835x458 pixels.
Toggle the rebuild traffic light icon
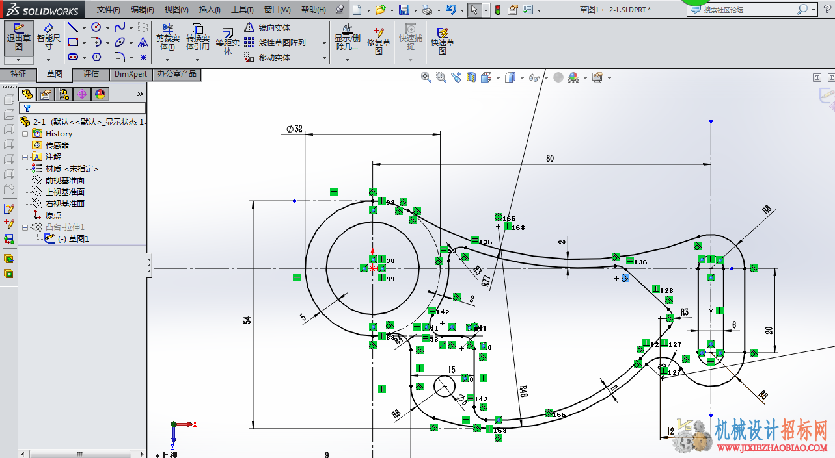(498, 10)
